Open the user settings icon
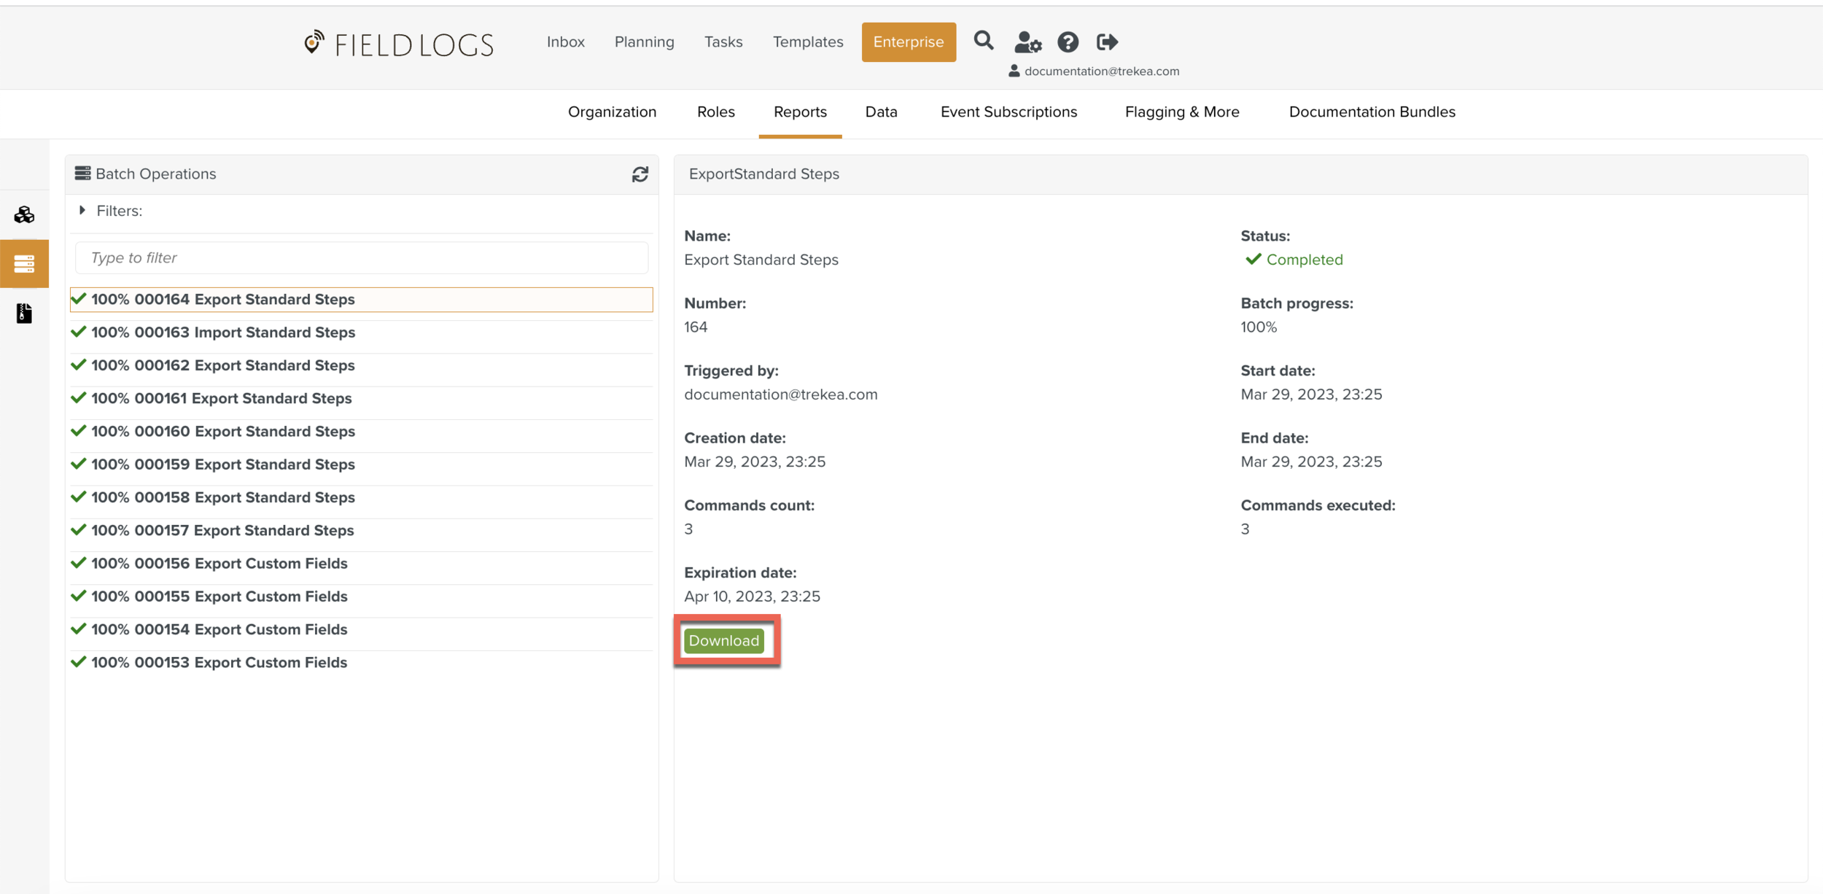The image size is (1823, 894). (x=1027, y=42)
